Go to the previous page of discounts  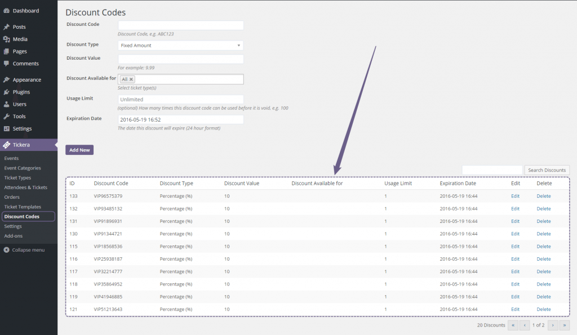pyautogui.click(x=525, y=325)
